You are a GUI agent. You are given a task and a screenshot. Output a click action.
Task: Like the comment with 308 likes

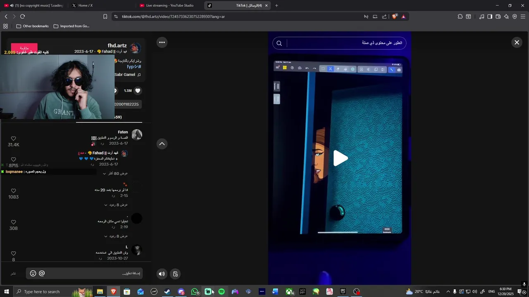pos(13,222)
